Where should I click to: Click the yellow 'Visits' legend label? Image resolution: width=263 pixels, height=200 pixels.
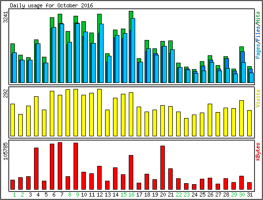pyautogui.click(x=258, y=99)
